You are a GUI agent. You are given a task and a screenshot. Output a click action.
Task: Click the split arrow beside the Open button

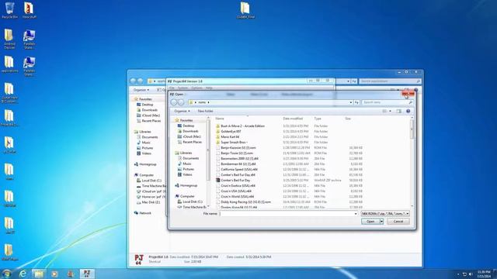tap(381, 222)
